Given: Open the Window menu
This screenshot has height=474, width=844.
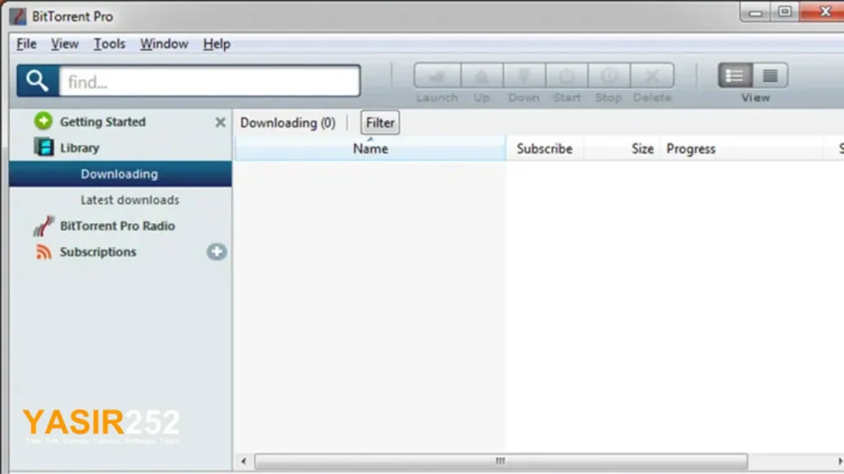Looking at the screenshot, I should (164, 44).
